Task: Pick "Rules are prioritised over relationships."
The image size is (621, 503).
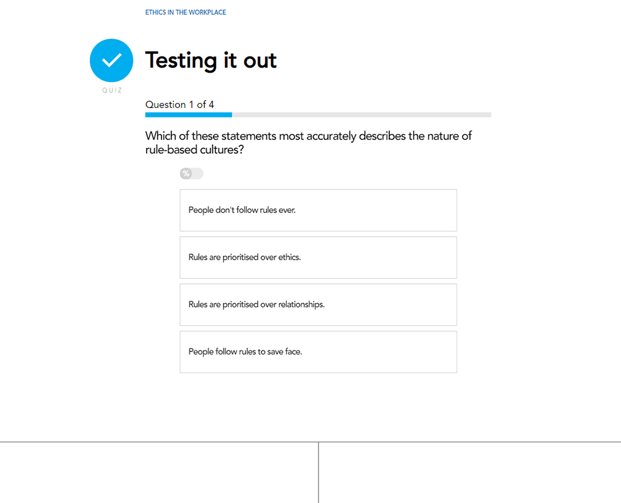Action: (x=318, y=305)
